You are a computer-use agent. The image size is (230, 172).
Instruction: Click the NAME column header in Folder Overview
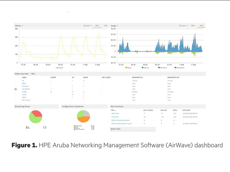pyautogui.click(x=24, y=77)
